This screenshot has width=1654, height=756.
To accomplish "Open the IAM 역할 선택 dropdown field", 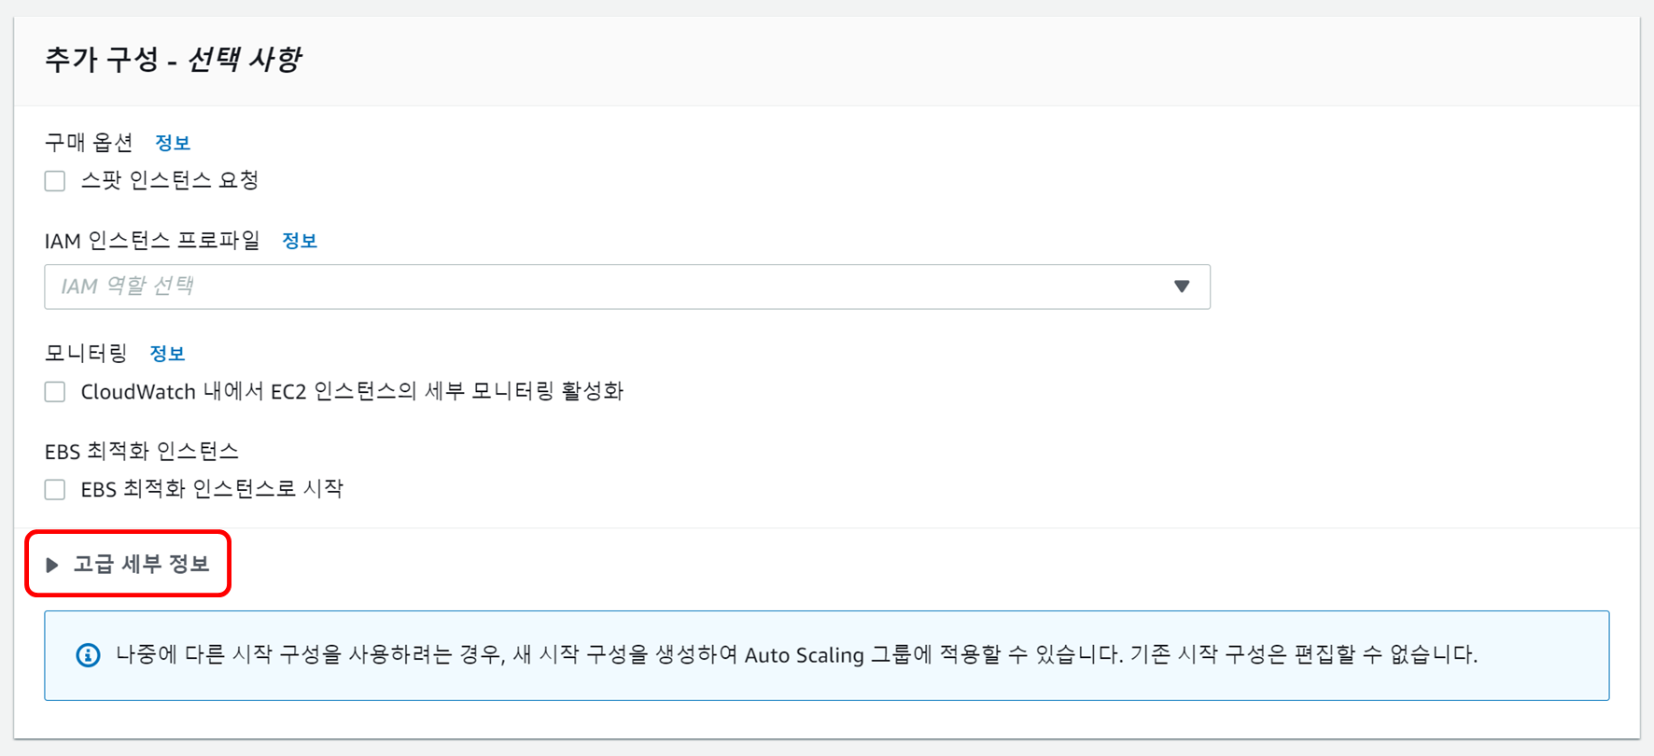I will pyautogui.click(x=607, y=287).
